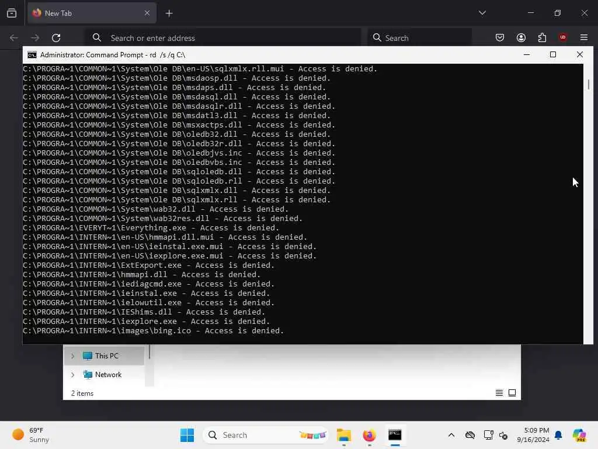
Task: Open Copilot preview taskbar icon
Action: pos(580,435)
